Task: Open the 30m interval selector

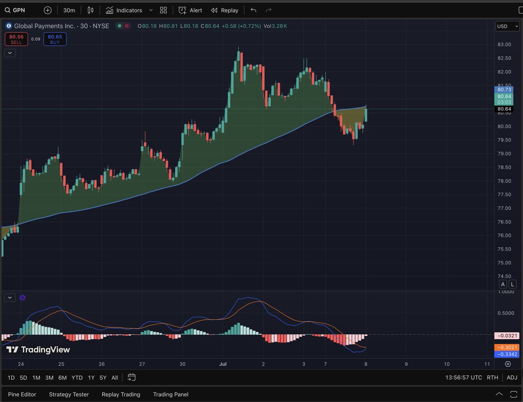Action: tap(69, 10)
